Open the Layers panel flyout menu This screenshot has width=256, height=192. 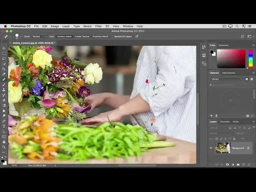pos(254,122)
